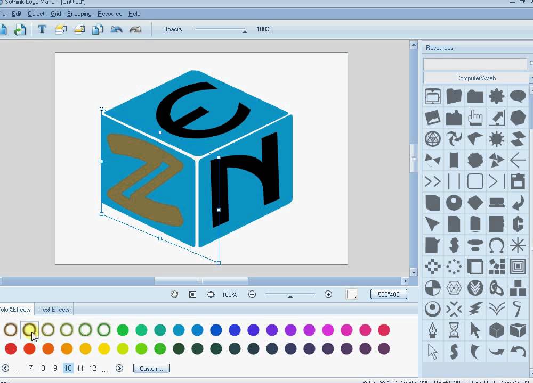Select color palette page 7
Viewport: 533px width, 383px height.
click(x=30, y=369)
